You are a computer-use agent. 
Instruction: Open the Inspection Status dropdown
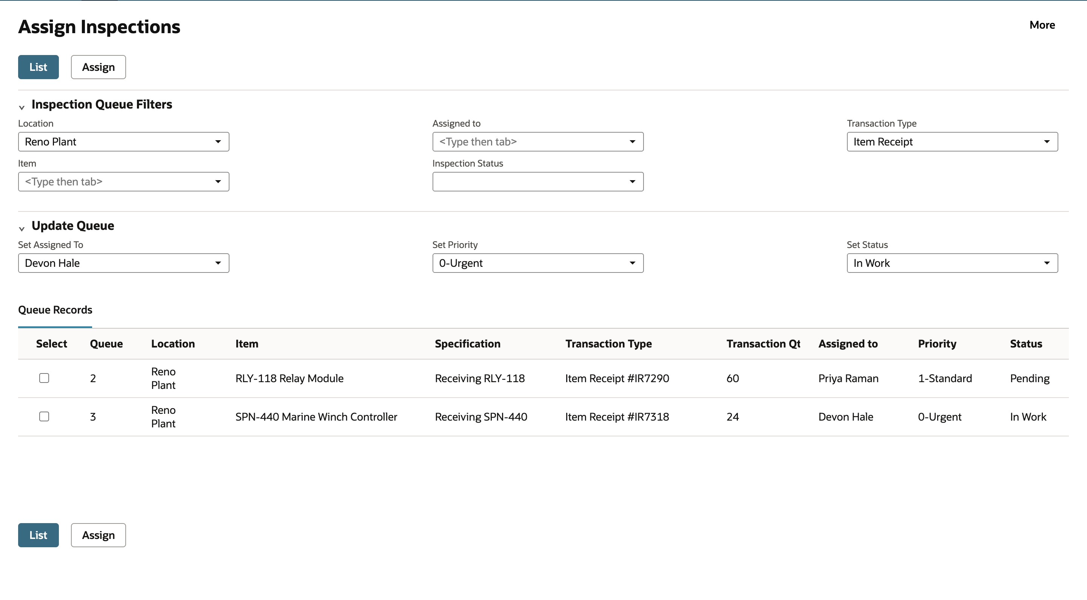[538, 182]
